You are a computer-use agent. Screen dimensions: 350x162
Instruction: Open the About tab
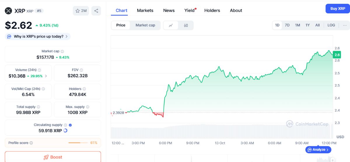pos(236,10)
